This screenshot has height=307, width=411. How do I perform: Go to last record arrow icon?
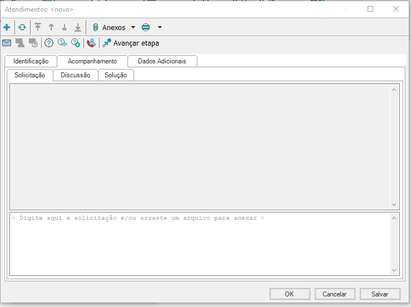coord(78,27)
